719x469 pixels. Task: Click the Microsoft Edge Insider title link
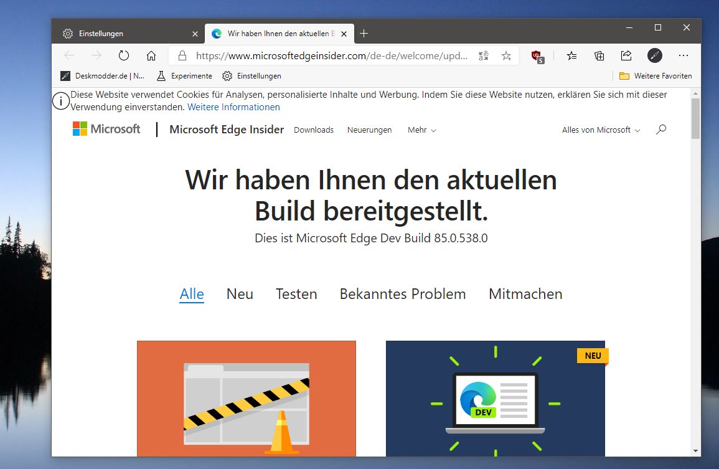click(227, 130)
